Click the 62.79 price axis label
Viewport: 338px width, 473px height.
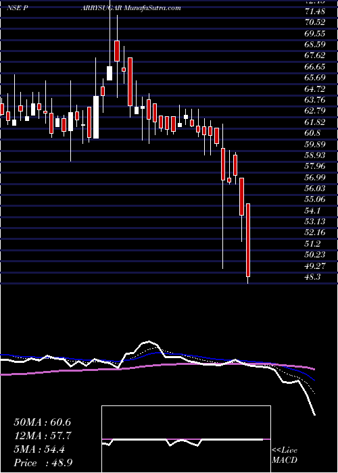click(x=315, y=111)
